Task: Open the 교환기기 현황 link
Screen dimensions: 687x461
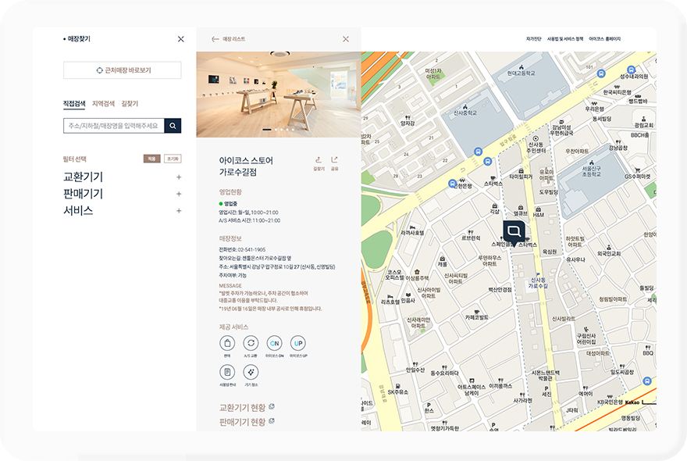Action: coord(247,408)
